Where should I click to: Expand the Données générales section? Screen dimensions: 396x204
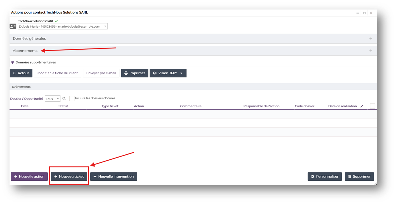[x=371, y=39]
